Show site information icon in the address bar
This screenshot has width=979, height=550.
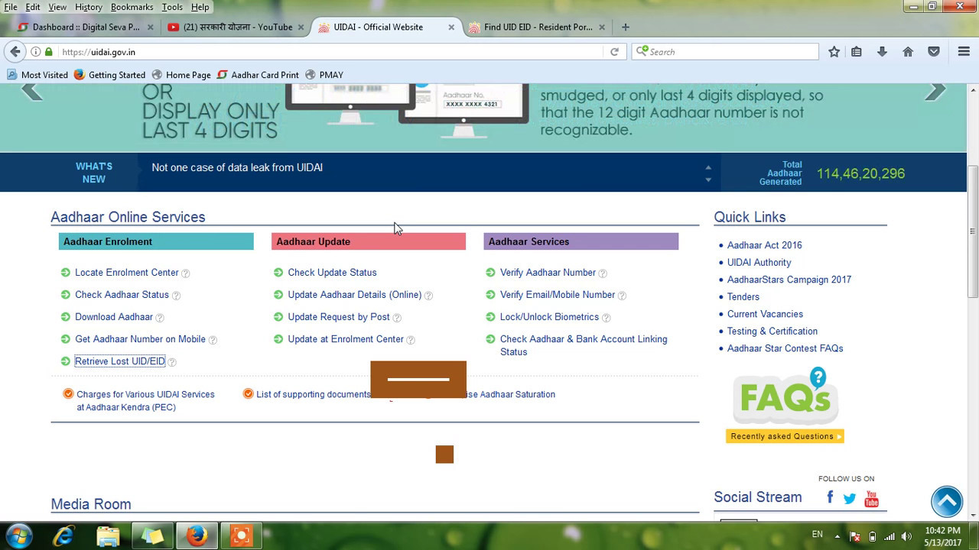(x=35, y=52)
